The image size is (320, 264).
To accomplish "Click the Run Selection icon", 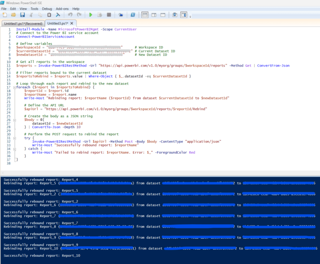I will point(100,15).
